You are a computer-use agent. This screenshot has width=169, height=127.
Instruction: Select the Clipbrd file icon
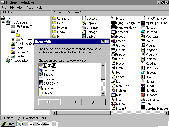[x=84, y=37]
